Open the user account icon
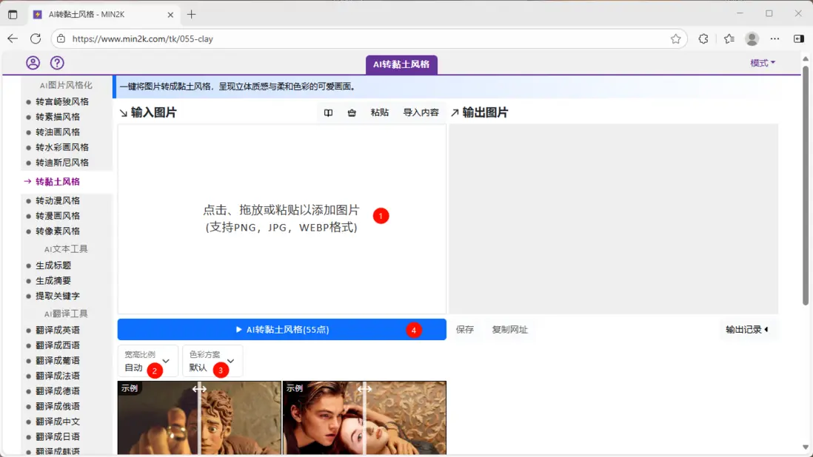813x457 pixels. [x=33, y=63]
